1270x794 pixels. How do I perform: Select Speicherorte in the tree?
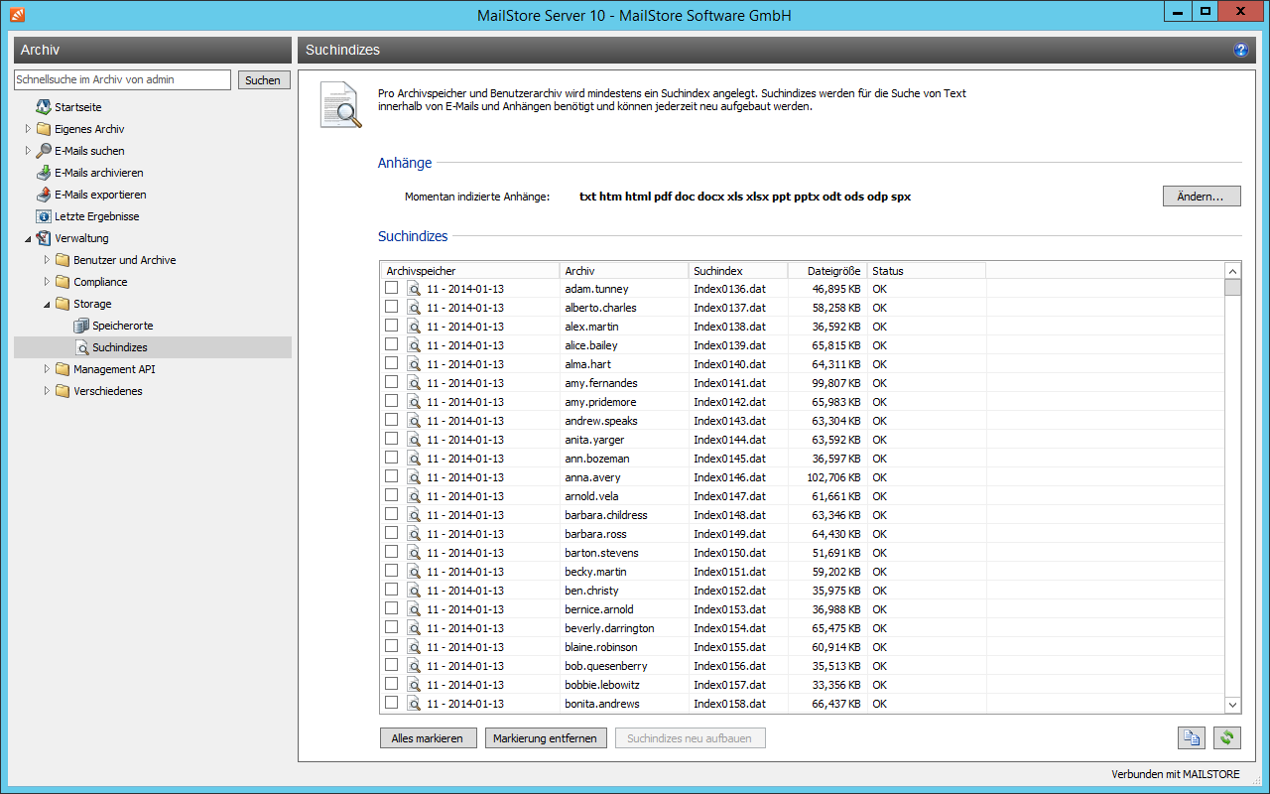[122, 326]
